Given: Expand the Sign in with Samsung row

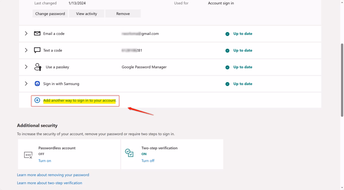Looking at the screenshot, I should 26,84.
